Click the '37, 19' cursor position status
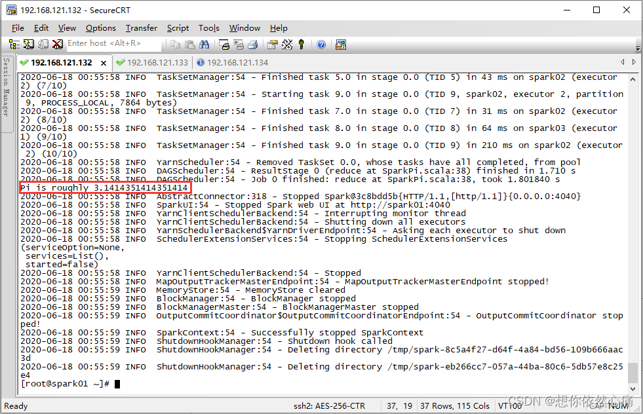The width and height of the screenshot is (643, 414). pyautogui.click(x=399, y=405)
